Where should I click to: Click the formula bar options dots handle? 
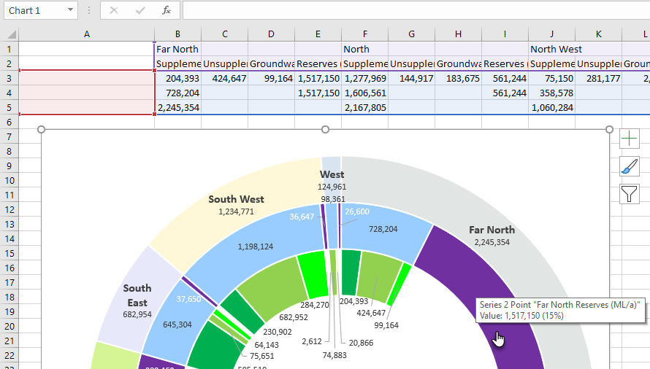coord(88,10)
